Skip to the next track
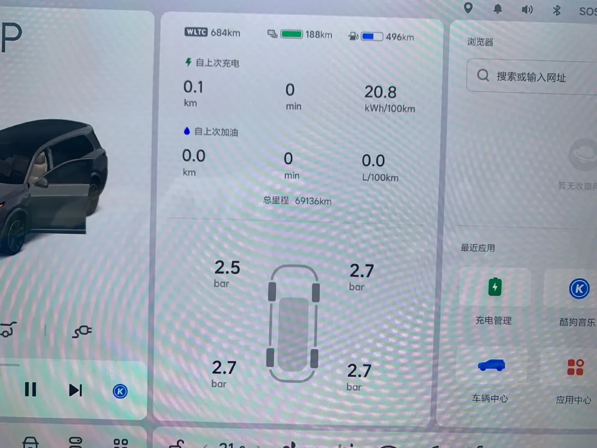 coord(75,390)
